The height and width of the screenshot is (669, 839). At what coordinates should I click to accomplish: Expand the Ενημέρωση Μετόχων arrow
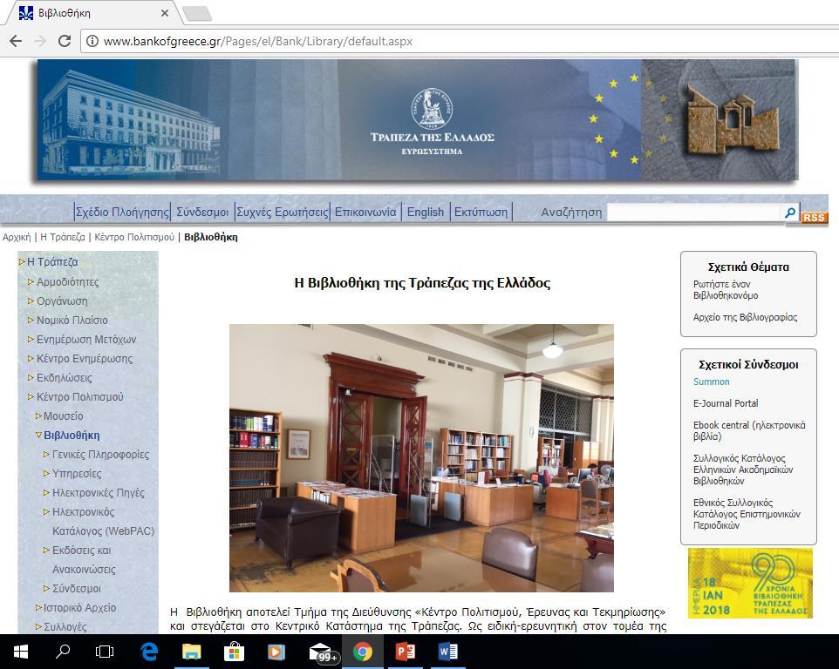point(31,340)
